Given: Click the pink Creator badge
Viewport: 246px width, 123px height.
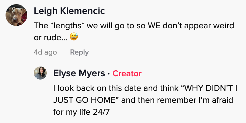Looking at the screenshot, I should (127, 74).
